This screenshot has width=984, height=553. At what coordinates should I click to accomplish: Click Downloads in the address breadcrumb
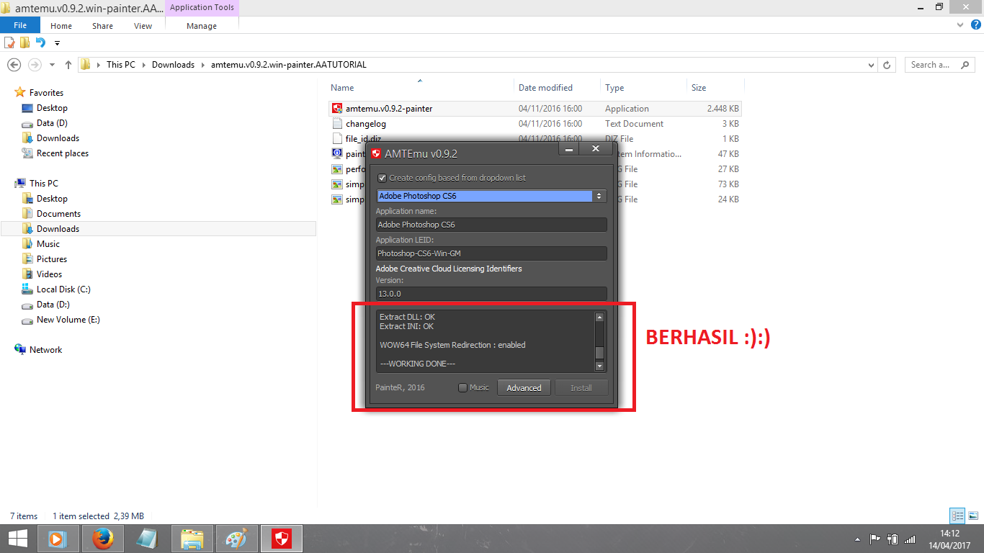coord(173,65)
